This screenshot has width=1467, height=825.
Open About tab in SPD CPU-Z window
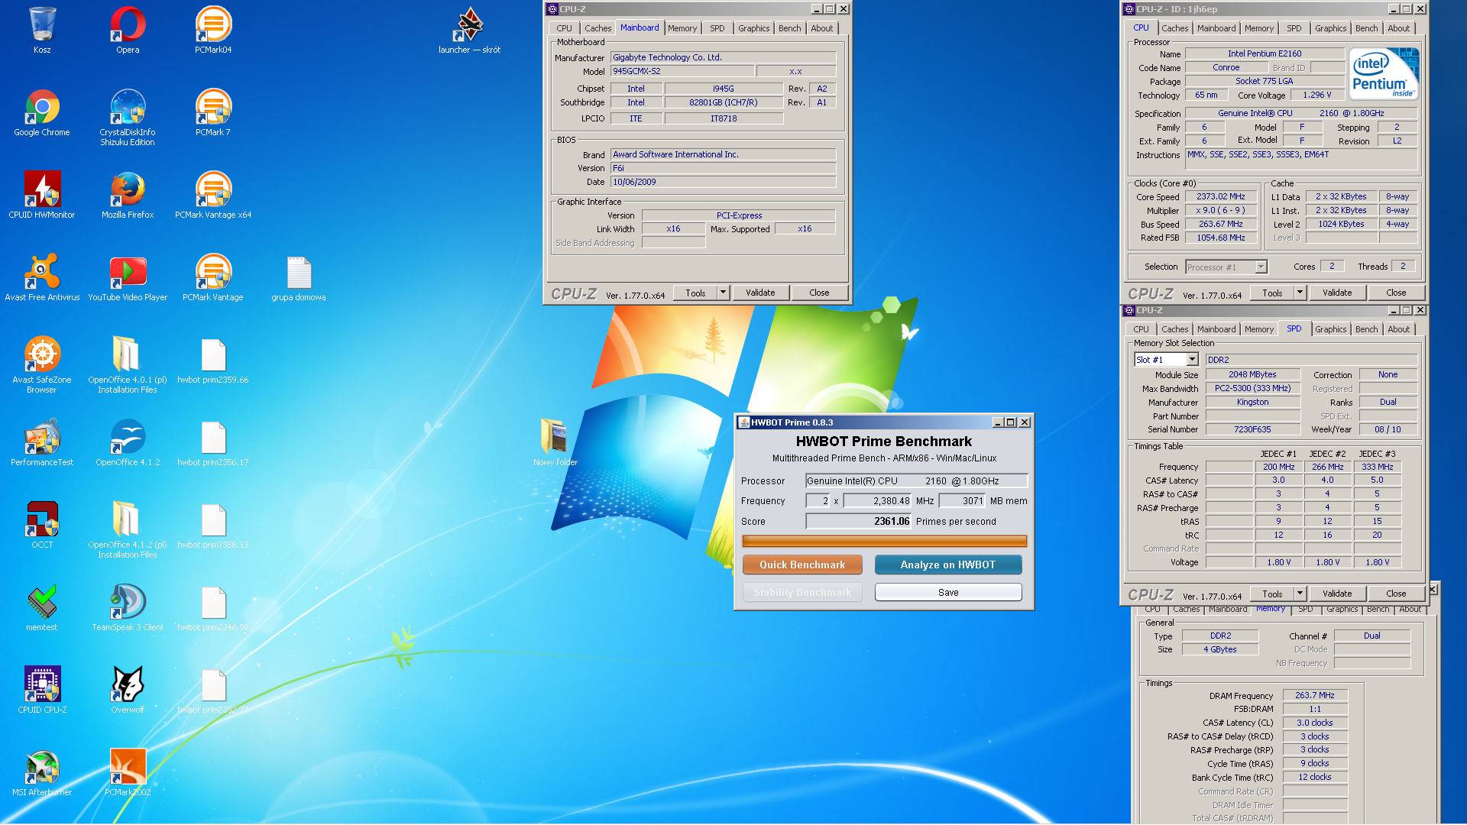[1399, 329]
